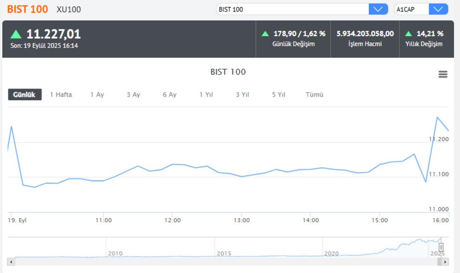Viewport: 460px width, 273px height.
Task: Click the green arrow beside Yıllık Değişim value
Action: click(408, 33)
